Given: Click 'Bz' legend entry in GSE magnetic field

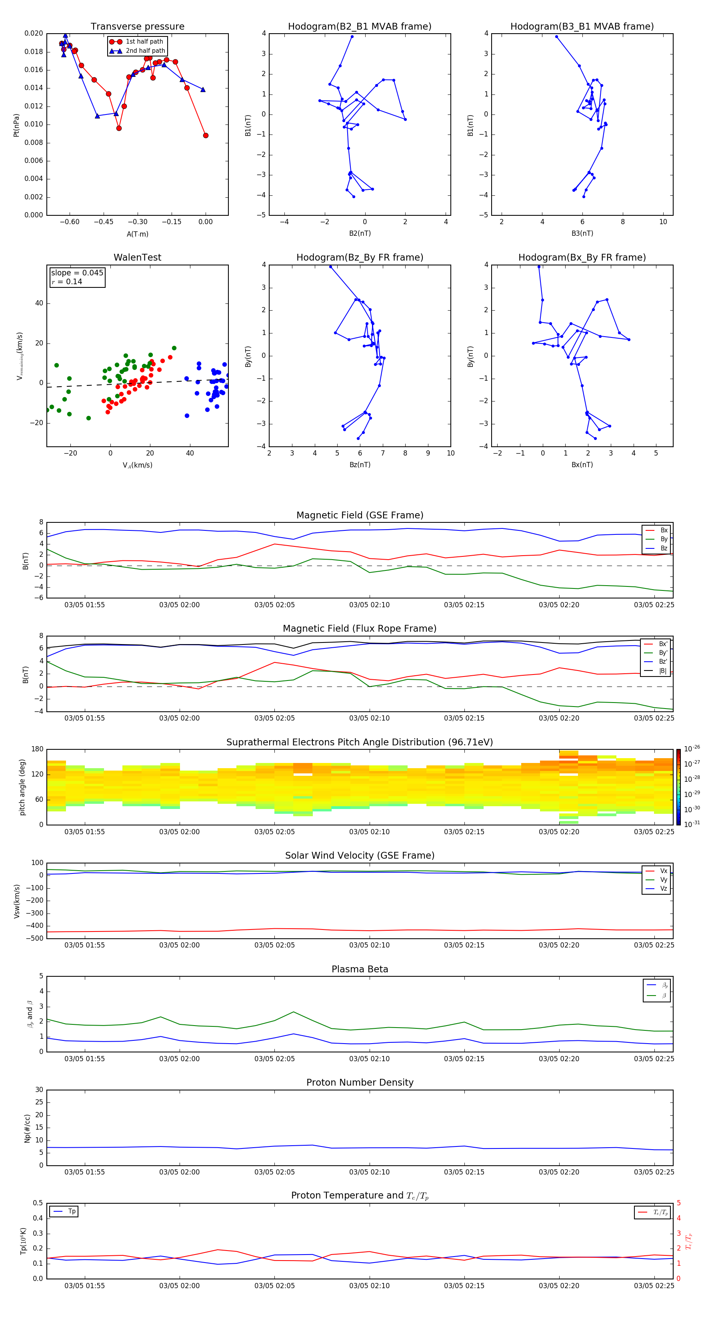Looking at the screenshot, I should coord(656,548).
